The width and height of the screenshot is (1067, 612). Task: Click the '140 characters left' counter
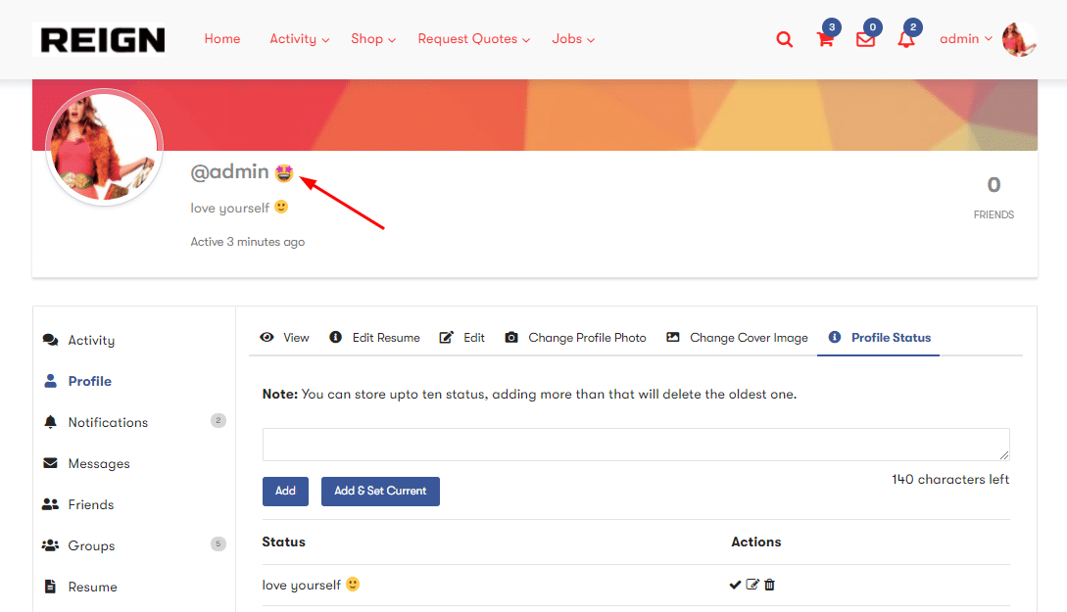click(950, 480)
